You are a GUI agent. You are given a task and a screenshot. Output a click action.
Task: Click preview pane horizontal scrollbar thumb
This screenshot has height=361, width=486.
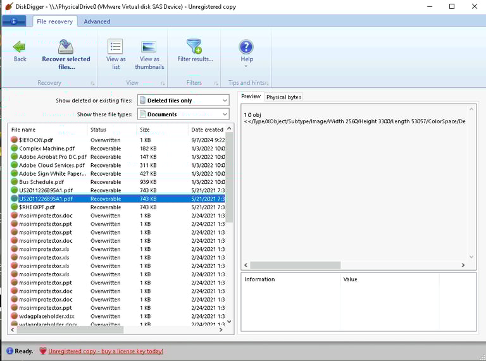pos(296,265)
